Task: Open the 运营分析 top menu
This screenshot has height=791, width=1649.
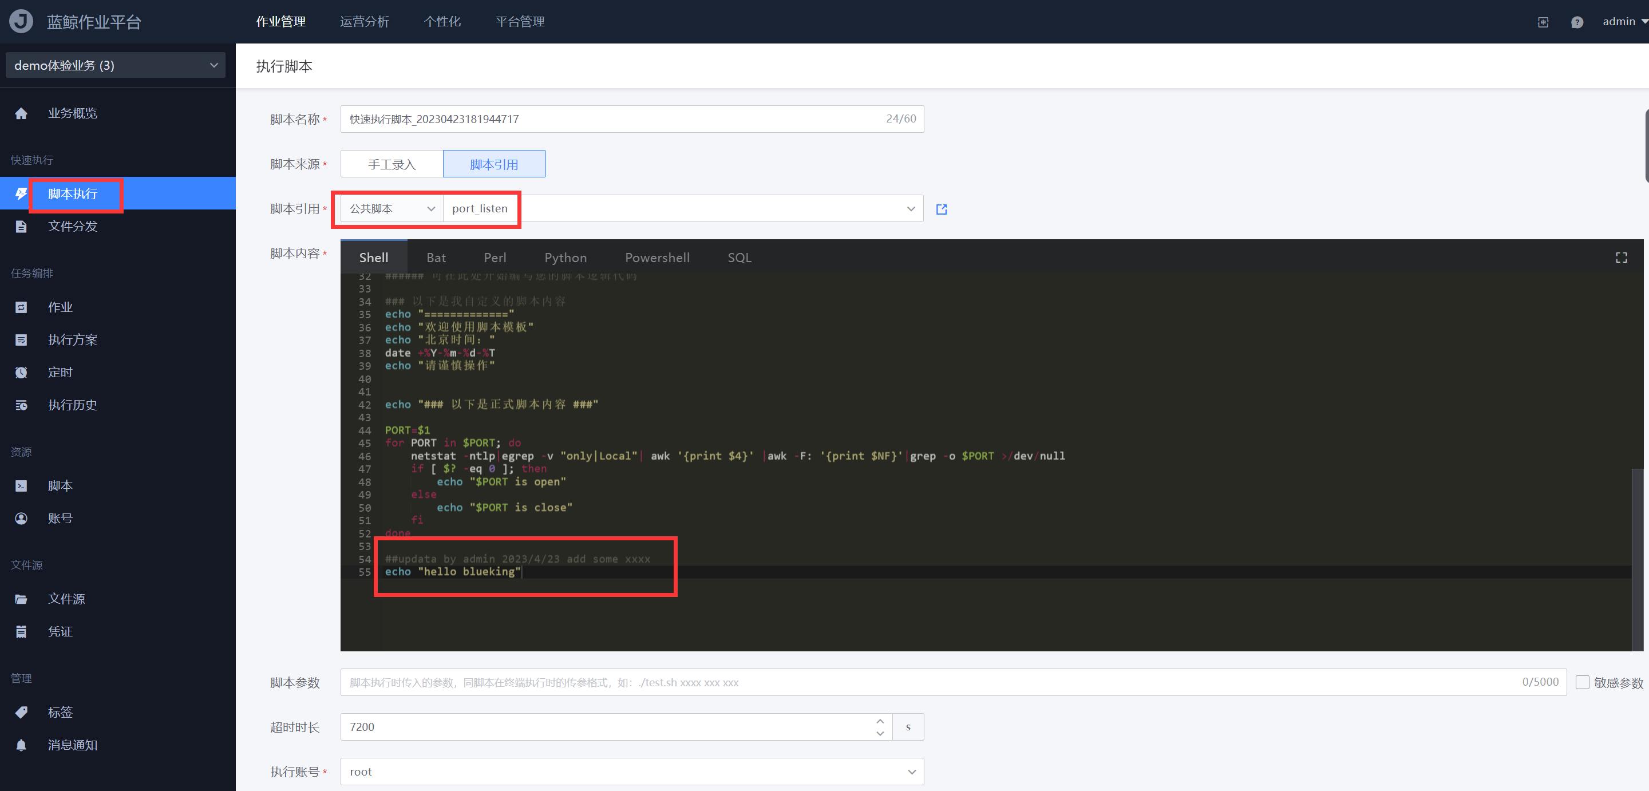Action: click(364, 21)
